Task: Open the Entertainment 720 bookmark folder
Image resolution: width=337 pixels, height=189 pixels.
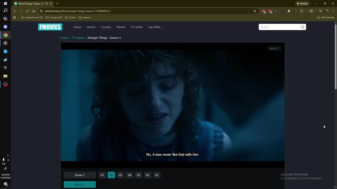Action: click(32, 18)
